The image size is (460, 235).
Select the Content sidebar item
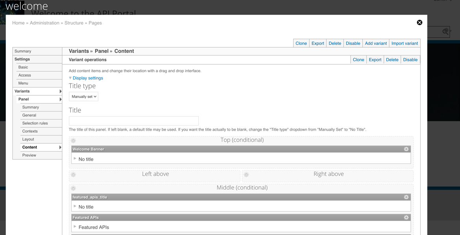(x=41, y=147)
